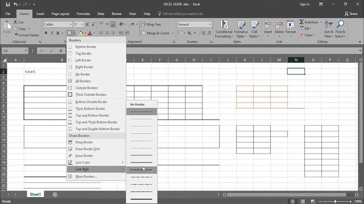
Task: Choose All Borders from Borders menu
Action: (x=96, y=81)
